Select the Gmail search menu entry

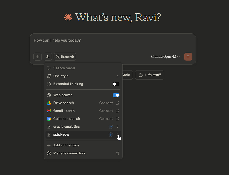coord(83,111)
